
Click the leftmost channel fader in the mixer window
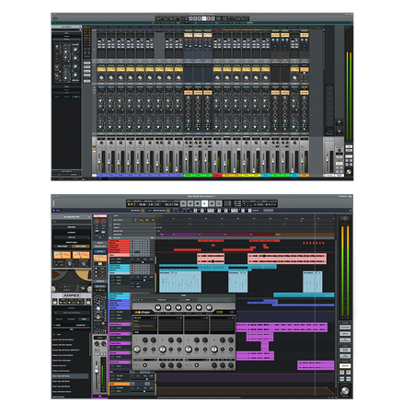pos(99,161)
